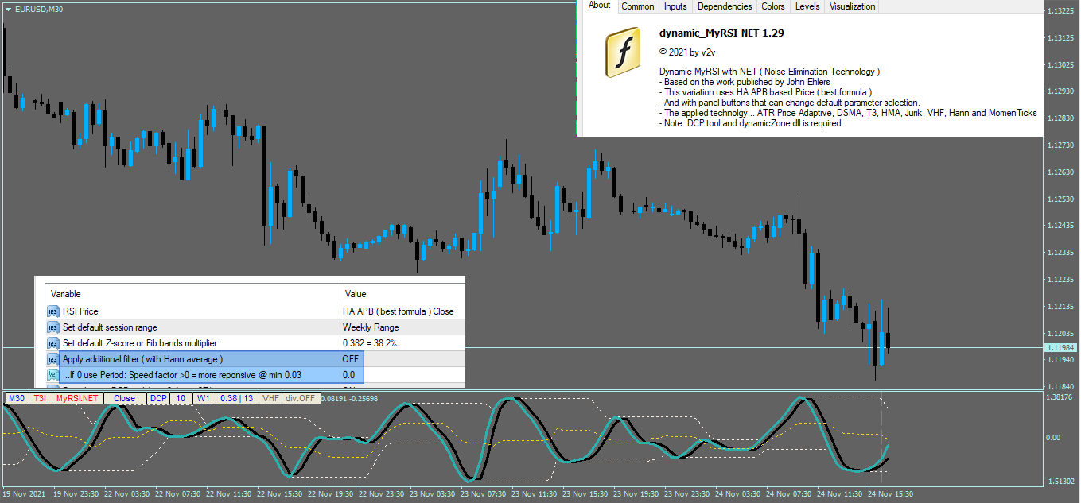Viewport: 1081px width, 503px height.
Task: Click the T3I panel button
Action: (40, 398)
